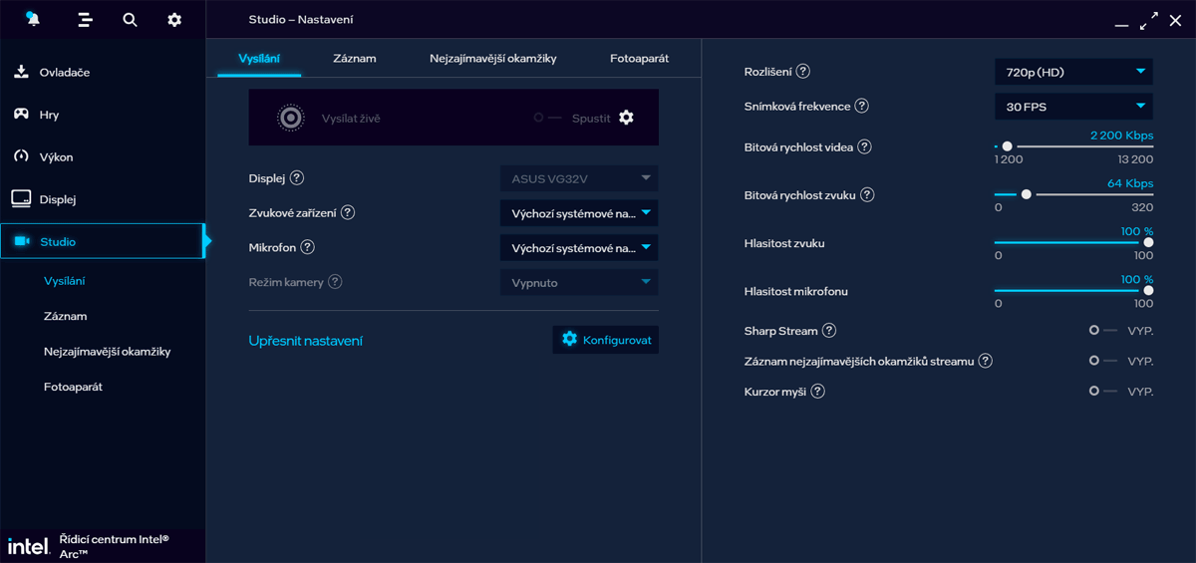This screenshot has width=1196, height=563.
Task: Open the help icon beside Sharp Stream
Action: coord(829,331)
